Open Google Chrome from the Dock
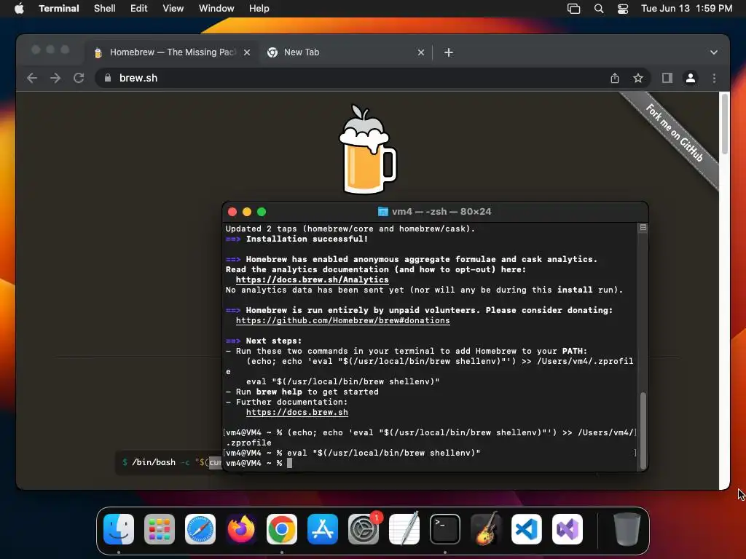This screenshot has width=746, height=559. click(x=282, y=529)
